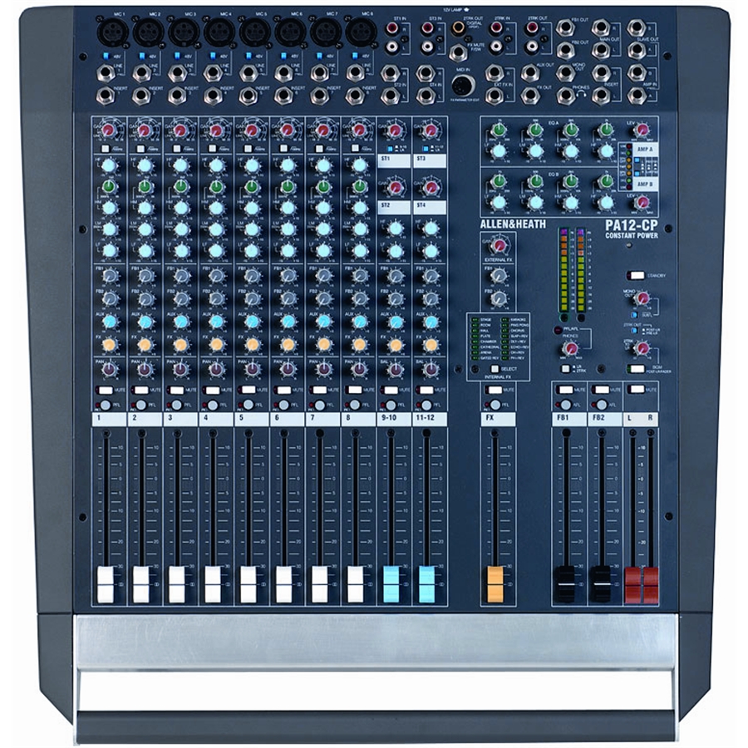Mute channel 5
Screen dimensions: 748x748
point(248,390)
